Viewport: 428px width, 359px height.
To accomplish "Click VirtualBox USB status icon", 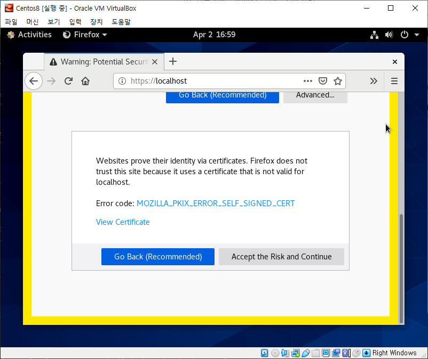I will pos(306,353).
